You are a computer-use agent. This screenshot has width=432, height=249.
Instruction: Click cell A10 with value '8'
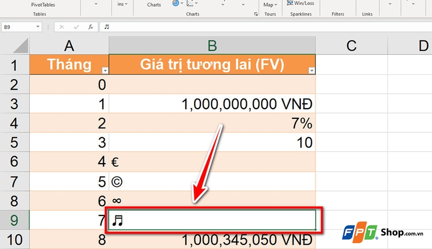(69, 240)
